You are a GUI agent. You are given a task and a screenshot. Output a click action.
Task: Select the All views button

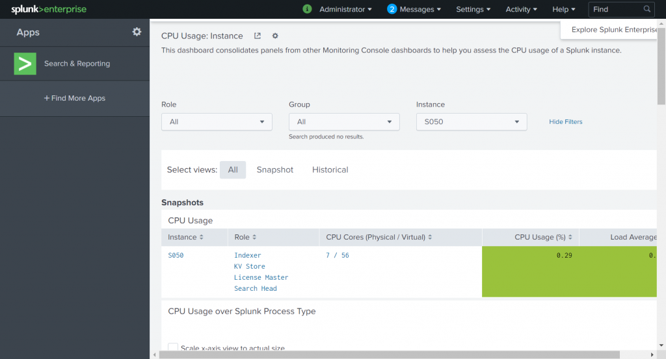pos(233,170)
